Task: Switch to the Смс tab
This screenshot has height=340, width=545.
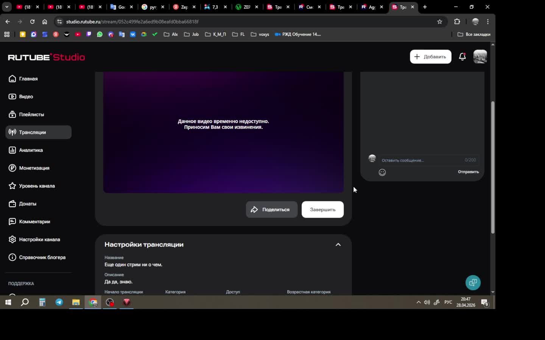Action: 310,7
